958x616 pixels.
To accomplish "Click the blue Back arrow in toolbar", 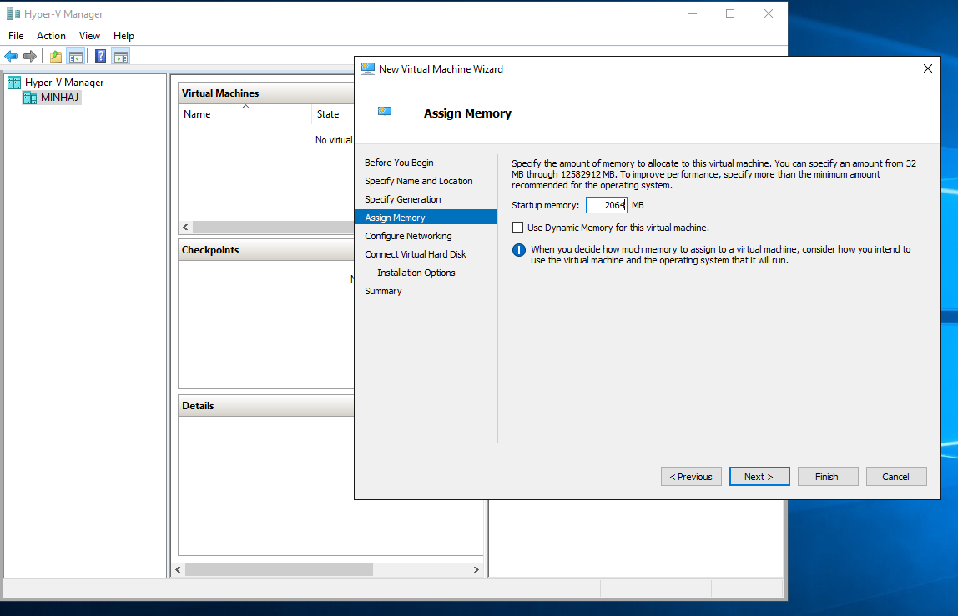I will click(x=11, y=57).
